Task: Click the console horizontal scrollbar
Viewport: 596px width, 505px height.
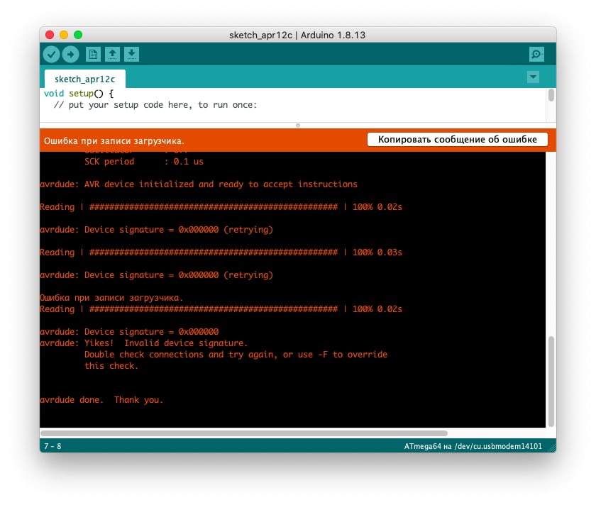Action: [244, 433]
